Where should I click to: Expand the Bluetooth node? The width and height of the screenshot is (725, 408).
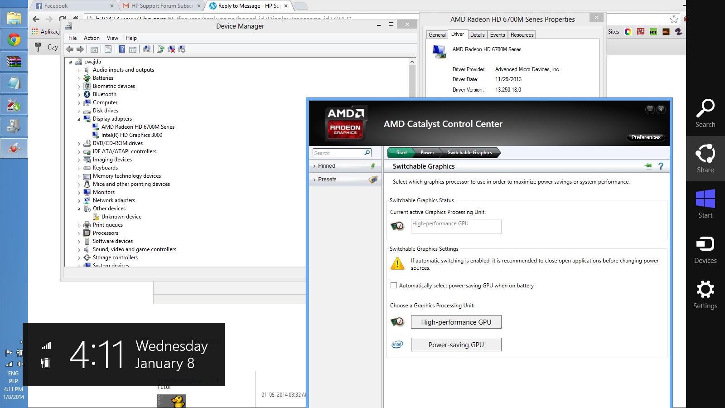pyautogui.click(x=79, y=95)
